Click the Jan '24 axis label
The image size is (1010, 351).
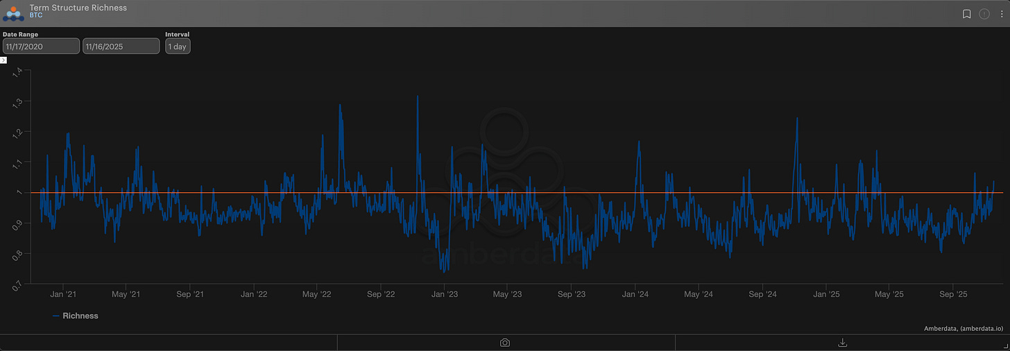(x=635, y=294)
